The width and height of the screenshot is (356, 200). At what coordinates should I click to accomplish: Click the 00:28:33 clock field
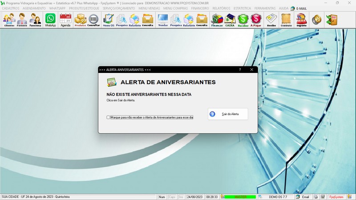[212, 197]
